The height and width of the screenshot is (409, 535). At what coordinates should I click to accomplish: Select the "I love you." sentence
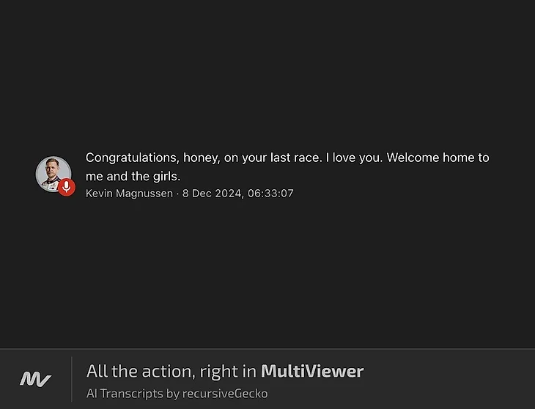(354, 158)
